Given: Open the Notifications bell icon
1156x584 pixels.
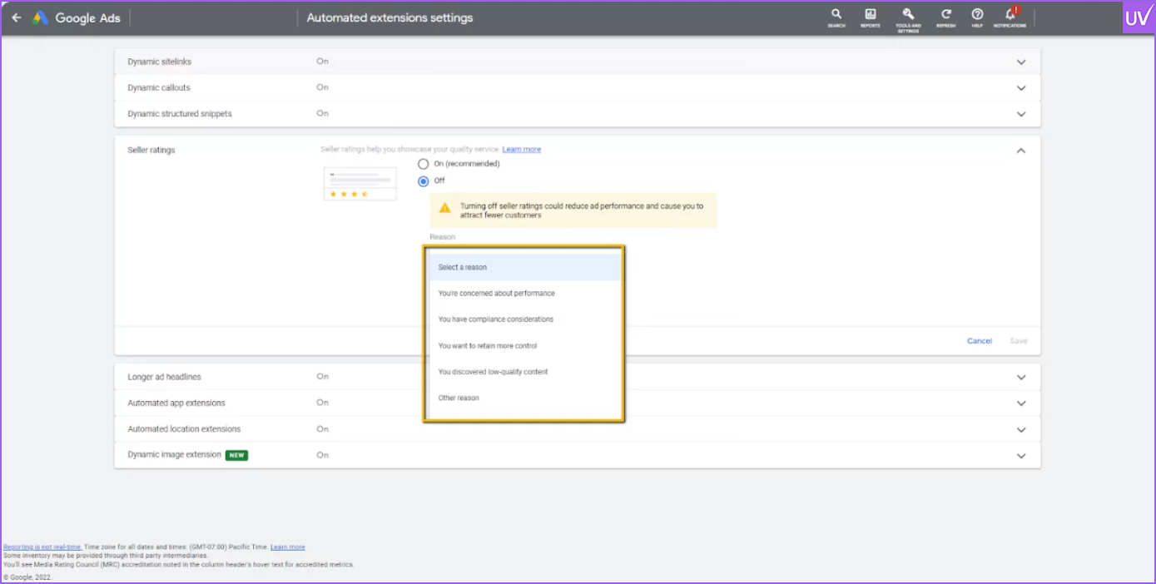Looking at the screenshot, I should (1010, 17).
